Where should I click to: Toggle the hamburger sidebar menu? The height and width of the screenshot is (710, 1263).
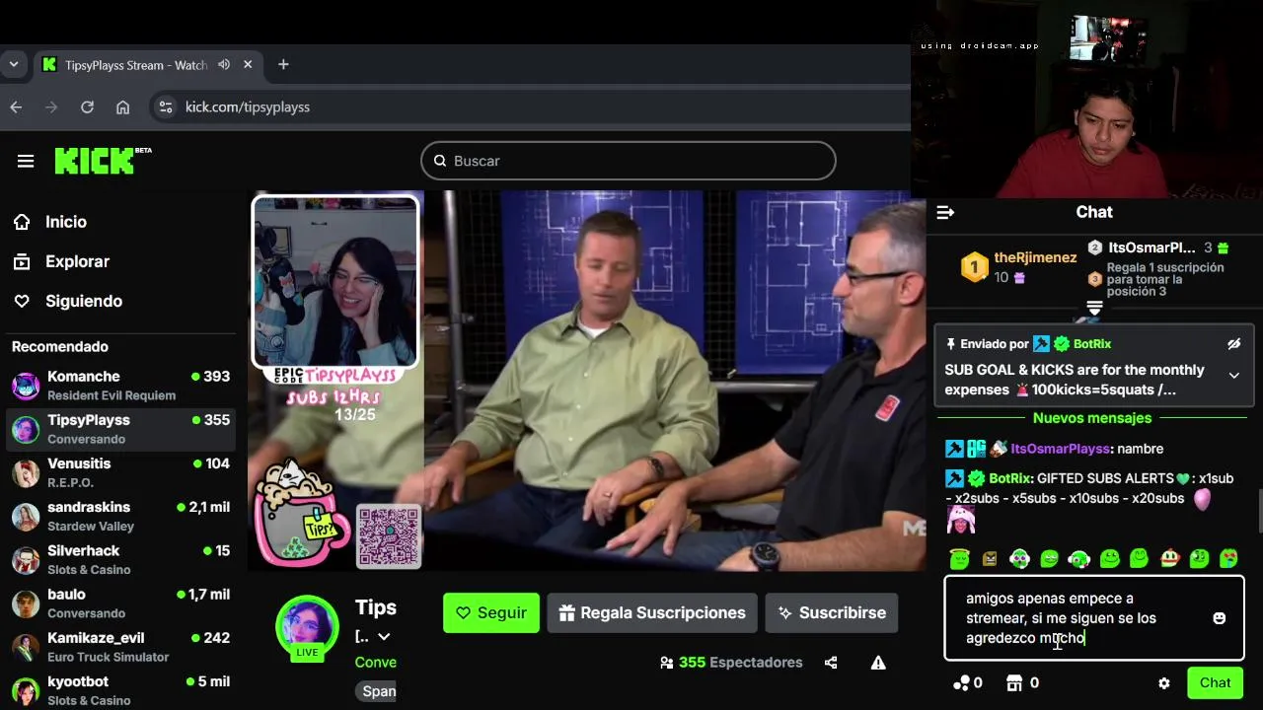(26, 161)
